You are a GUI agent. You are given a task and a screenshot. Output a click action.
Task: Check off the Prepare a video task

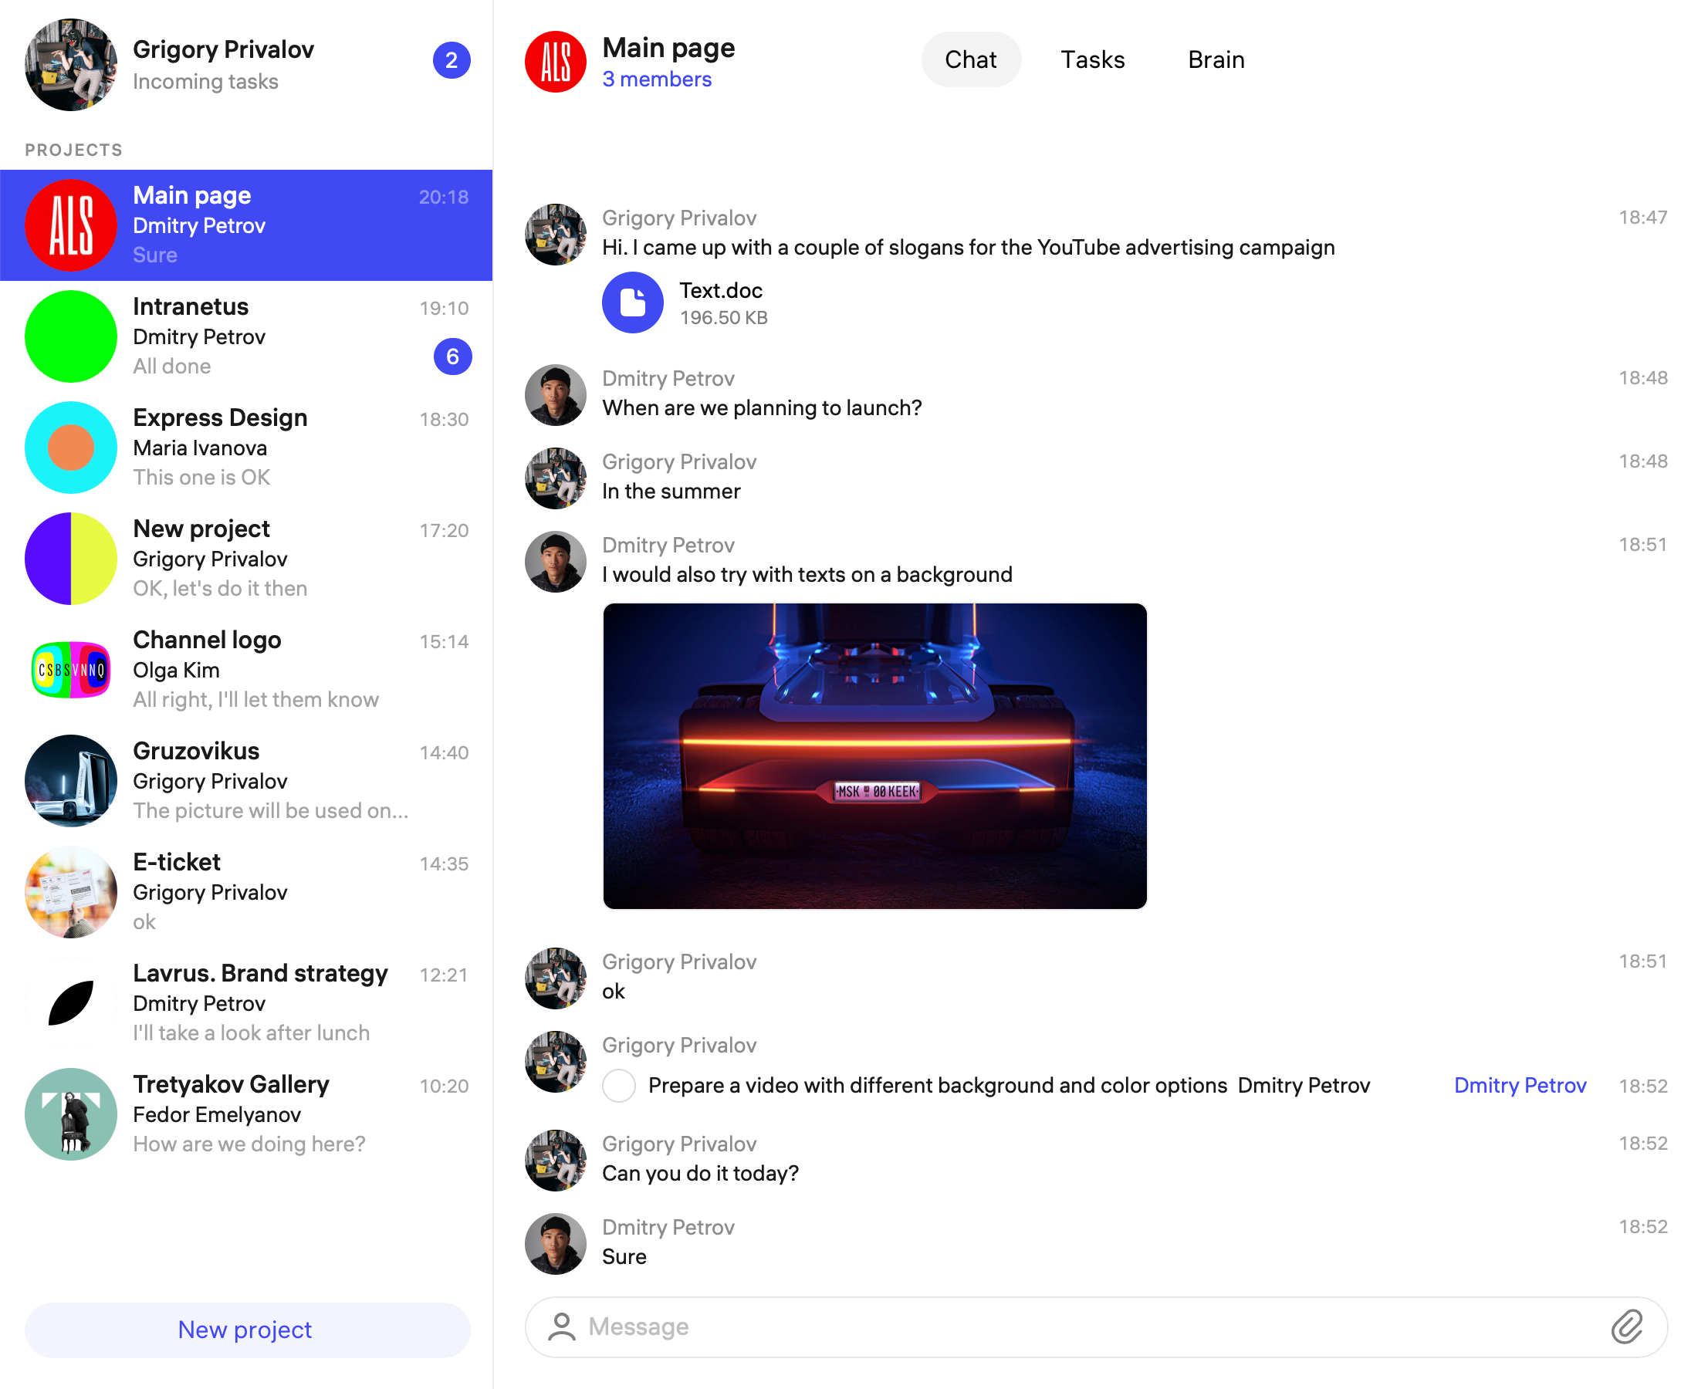coord(618,1086)
